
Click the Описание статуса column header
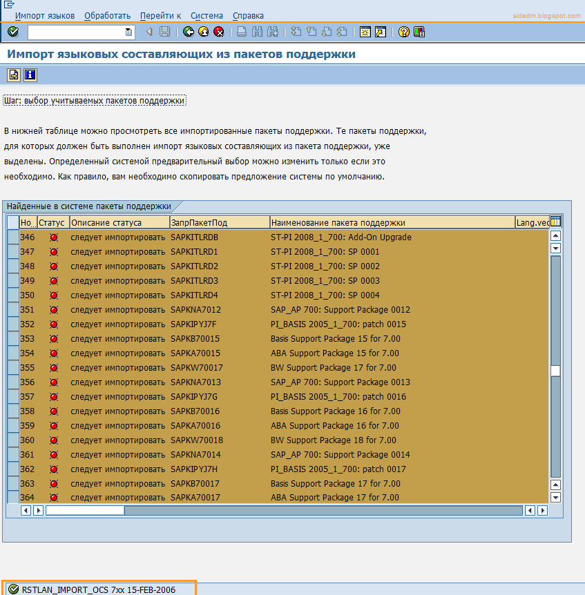click(119, 222)
